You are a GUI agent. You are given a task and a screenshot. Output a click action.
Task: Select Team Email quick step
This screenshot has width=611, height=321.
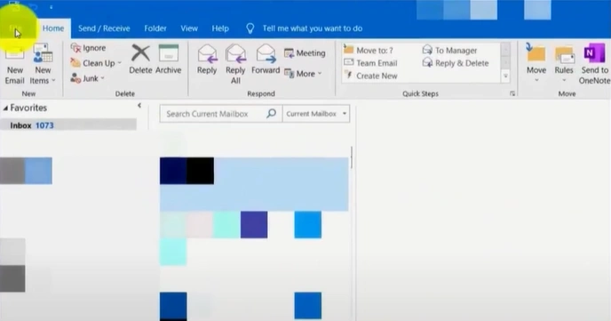pyautogui.click(x=370, y=63)
